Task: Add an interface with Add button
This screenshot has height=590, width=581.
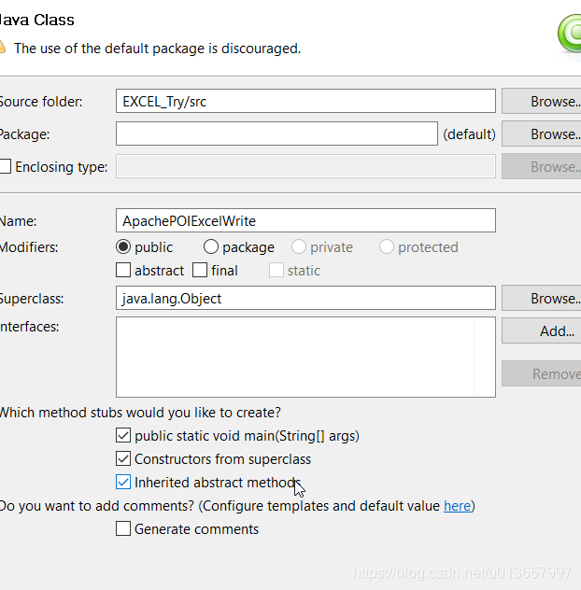Action: coord(542,331)
